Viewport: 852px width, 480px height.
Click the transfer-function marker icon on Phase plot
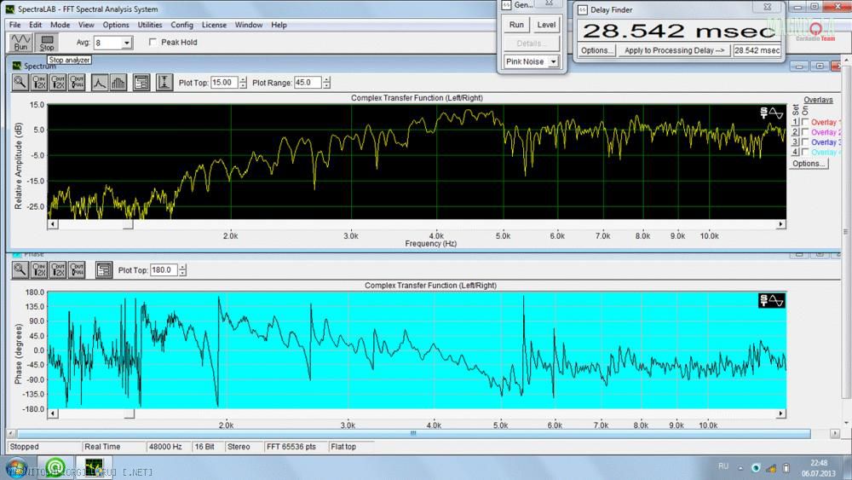[x=772, y=301]
